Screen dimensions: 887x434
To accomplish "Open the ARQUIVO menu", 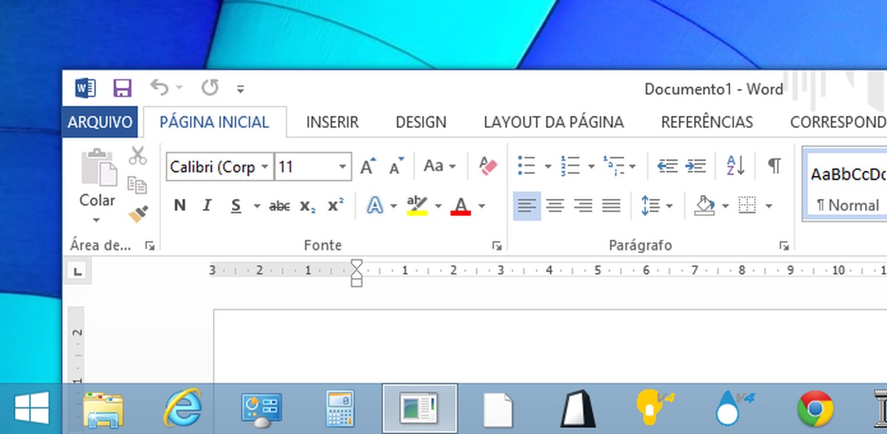I will pos(100,122).
